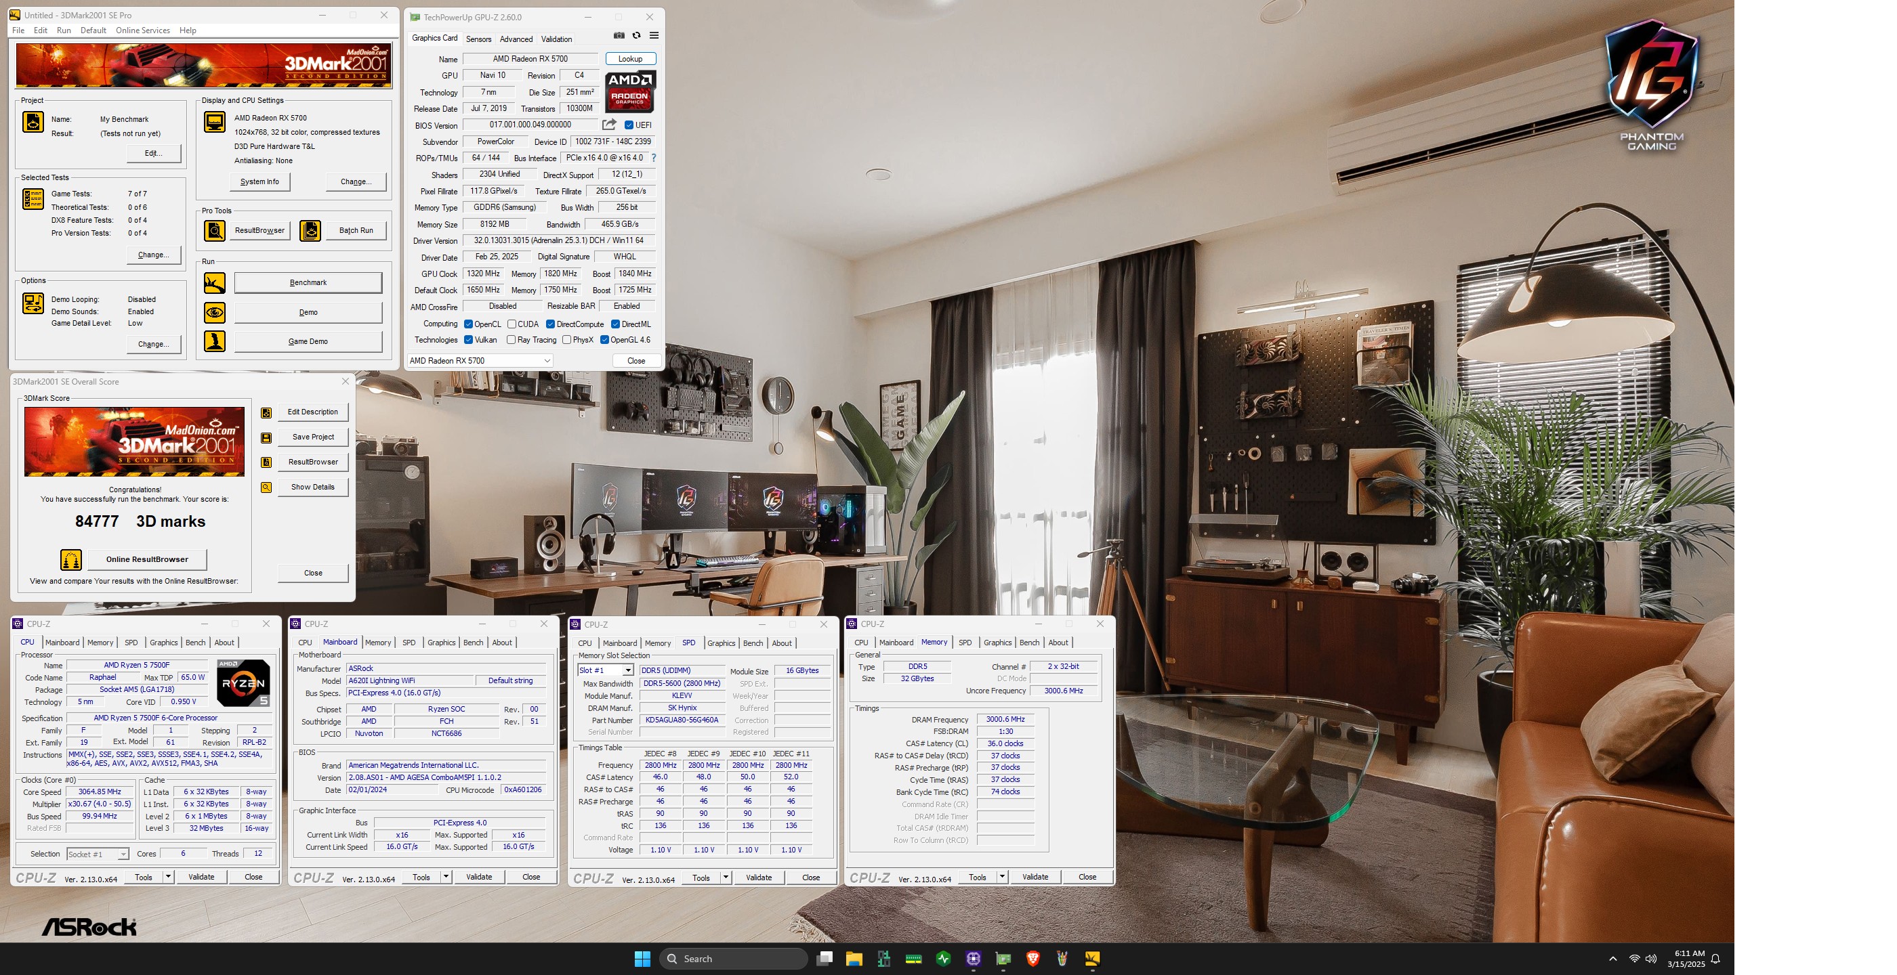Screen dimensions: 1897x975
Task: Click the Online ResultBrowser button
Action: point(147,560)
